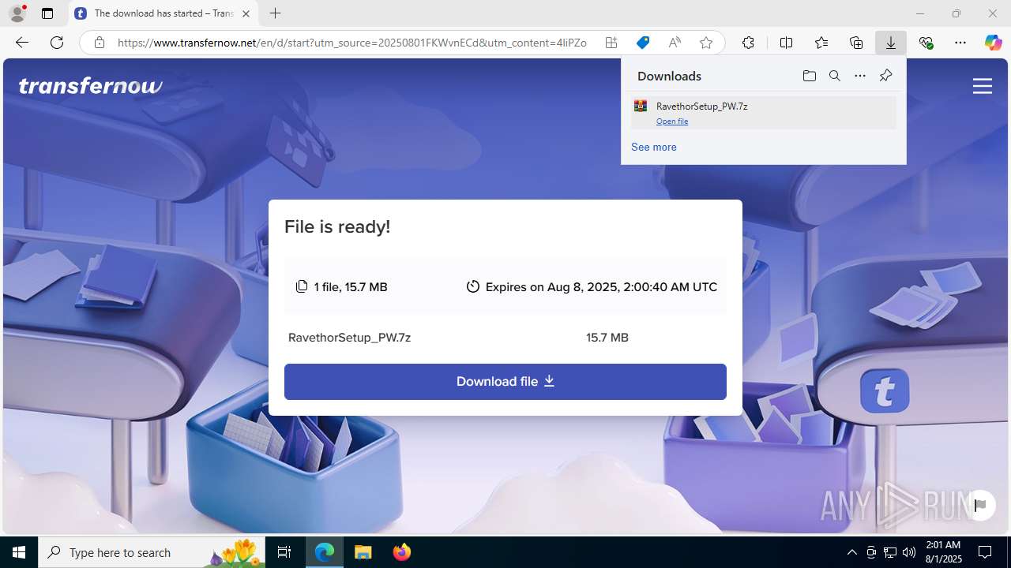This screenshot has width=1011, height=568.
Task: Open the taskbar clock and date
Action: point(942,552)
